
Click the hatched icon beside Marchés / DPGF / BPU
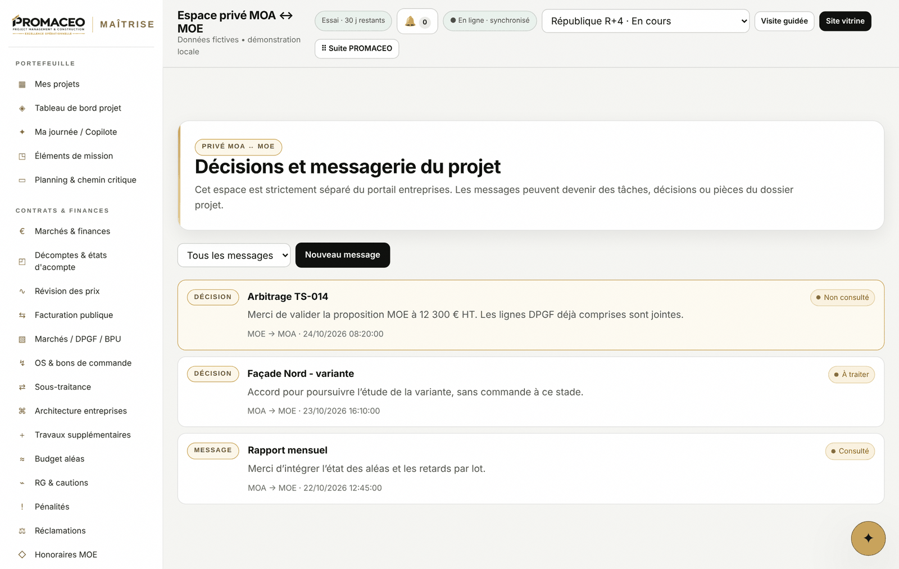coord(22,339)
